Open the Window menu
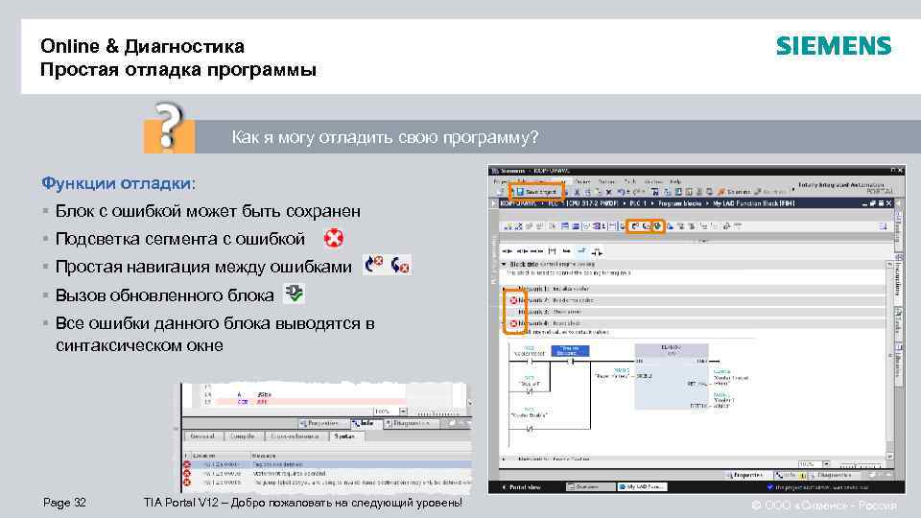 (x=652, y=181)
